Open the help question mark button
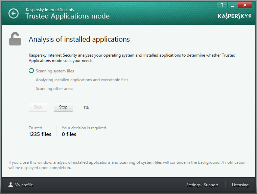This screenshot has height=194, width=257. click(222, 5)
